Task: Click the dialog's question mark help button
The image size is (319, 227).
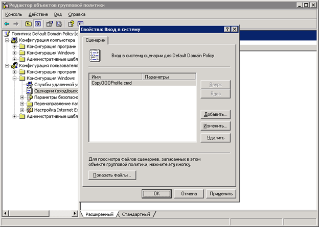Action: point(227,30)
